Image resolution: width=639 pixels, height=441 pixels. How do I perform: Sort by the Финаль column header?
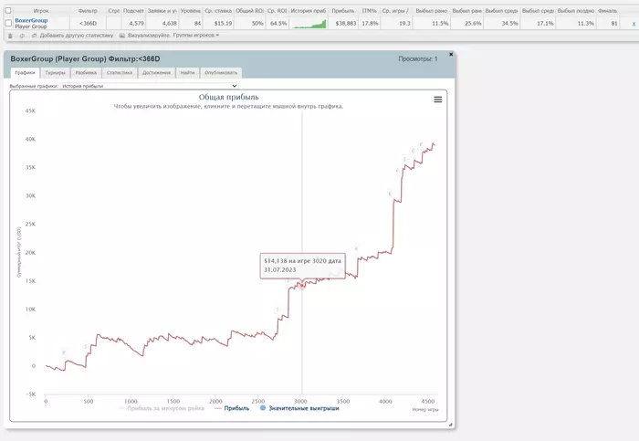(x=608, y=11)
